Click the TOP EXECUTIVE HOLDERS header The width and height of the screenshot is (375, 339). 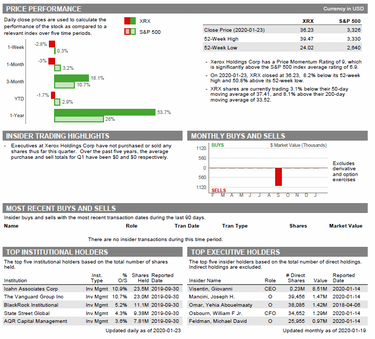click(277, 252)
